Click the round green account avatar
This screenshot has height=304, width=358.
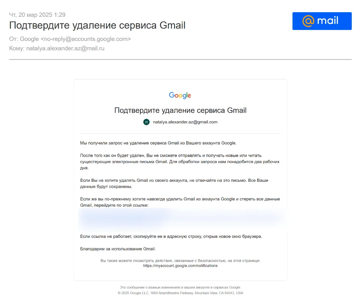point(146,122)
